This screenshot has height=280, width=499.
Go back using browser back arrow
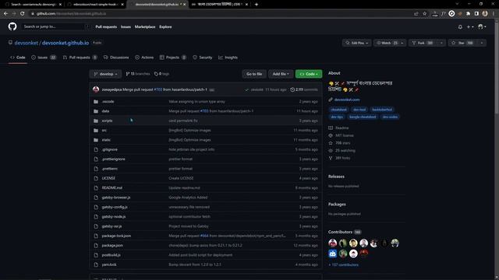coord(5,14)
